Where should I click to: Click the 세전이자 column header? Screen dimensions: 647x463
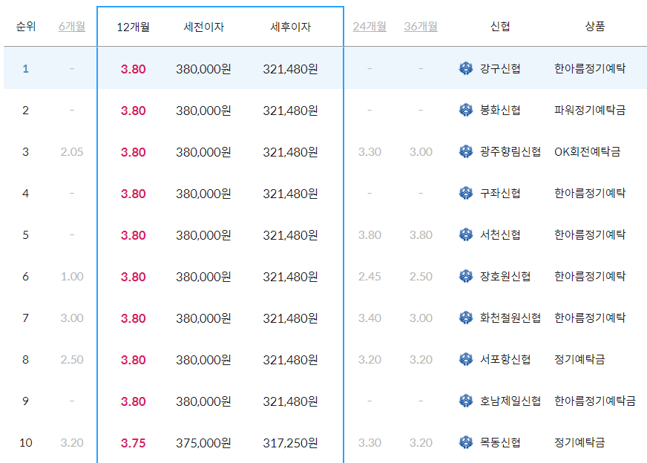coord(203,27)
